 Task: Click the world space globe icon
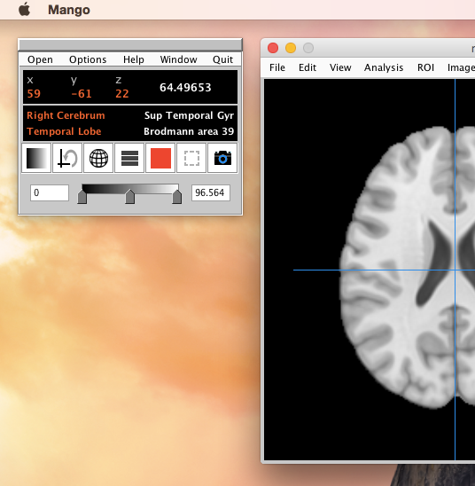point(98,158)
